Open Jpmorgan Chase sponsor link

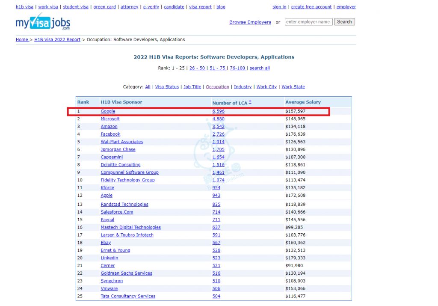click(118, 149)
